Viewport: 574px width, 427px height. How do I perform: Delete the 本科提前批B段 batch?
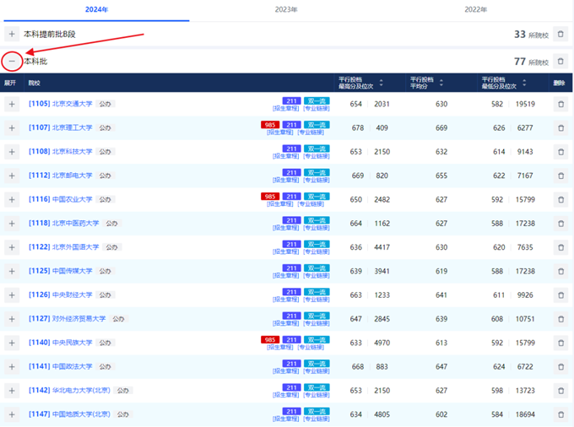tap(560, 34)
